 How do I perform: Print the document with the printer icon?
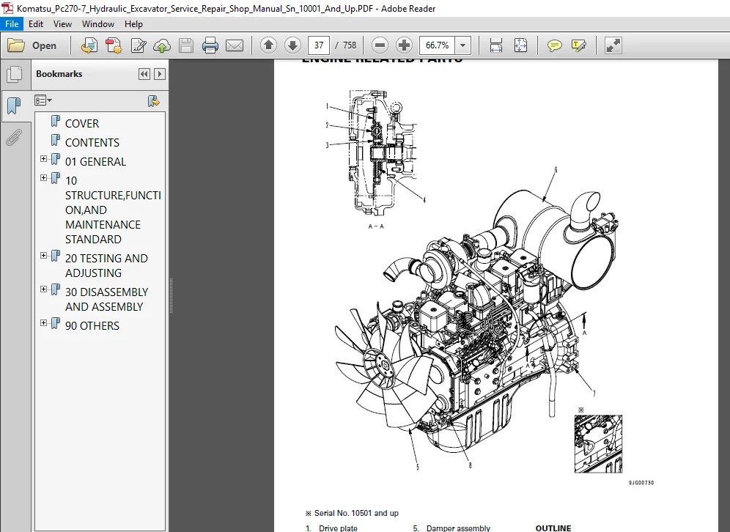[x=210, y=45]
